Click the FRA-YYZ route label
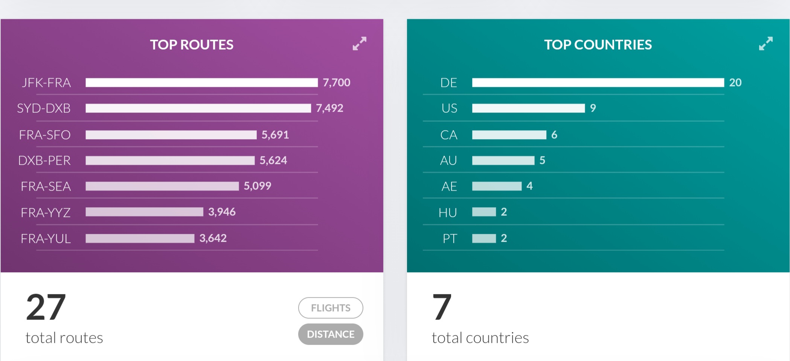 pos(46,212)
